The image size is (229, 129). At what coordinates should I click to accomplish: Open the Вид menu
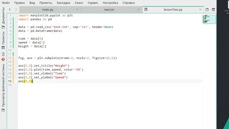[32, 3]
